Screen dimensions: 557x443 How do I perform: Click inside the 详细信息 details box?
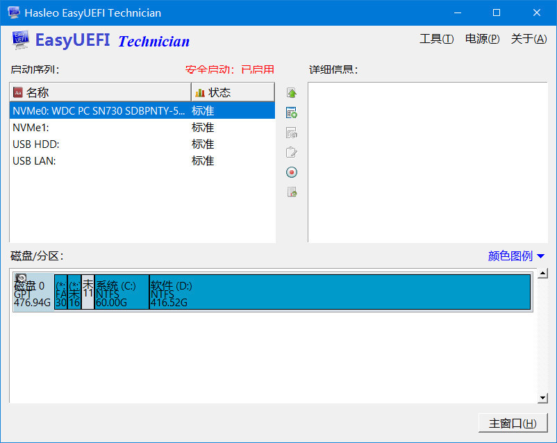click(x=428, y=162)
